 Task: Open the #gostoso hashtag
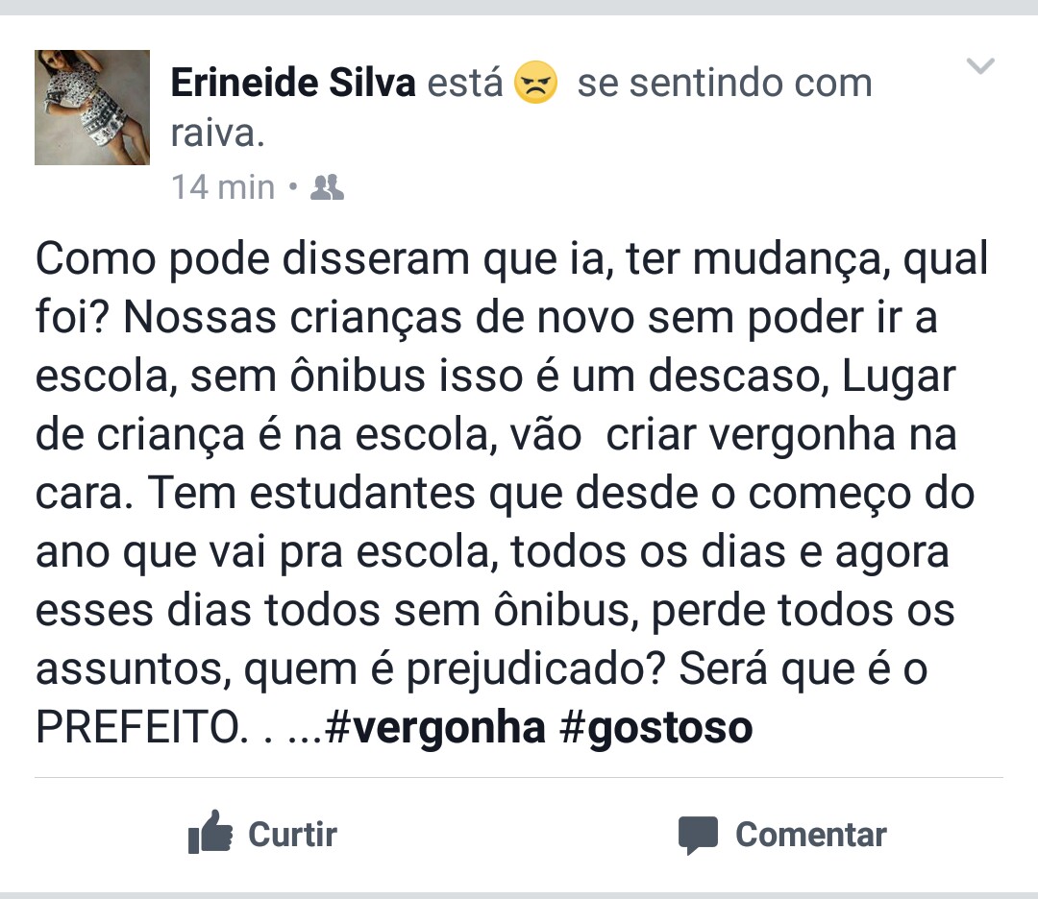click(x=655, y=727)
